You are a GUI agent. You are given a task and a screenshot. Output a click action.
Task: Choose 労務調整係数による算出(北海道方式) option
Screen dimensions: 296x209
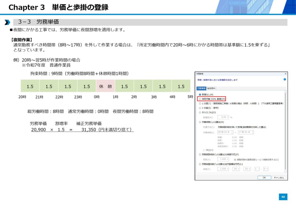(x=199, y=154)
